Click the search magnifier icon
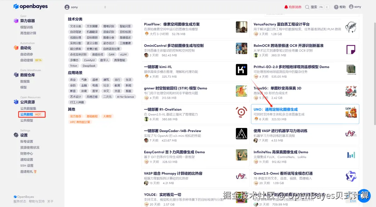Image resolution: width=376 pixels, height=207 pixels. click(307, 7)
